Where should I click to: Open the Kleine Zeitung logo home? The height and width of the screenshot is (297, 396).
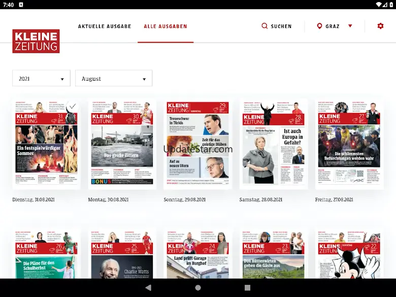coord(36,41)
